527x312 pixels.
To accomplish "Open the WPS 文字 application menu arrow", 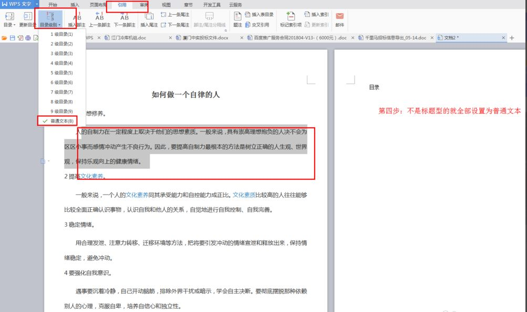I will tap(37, 4).
